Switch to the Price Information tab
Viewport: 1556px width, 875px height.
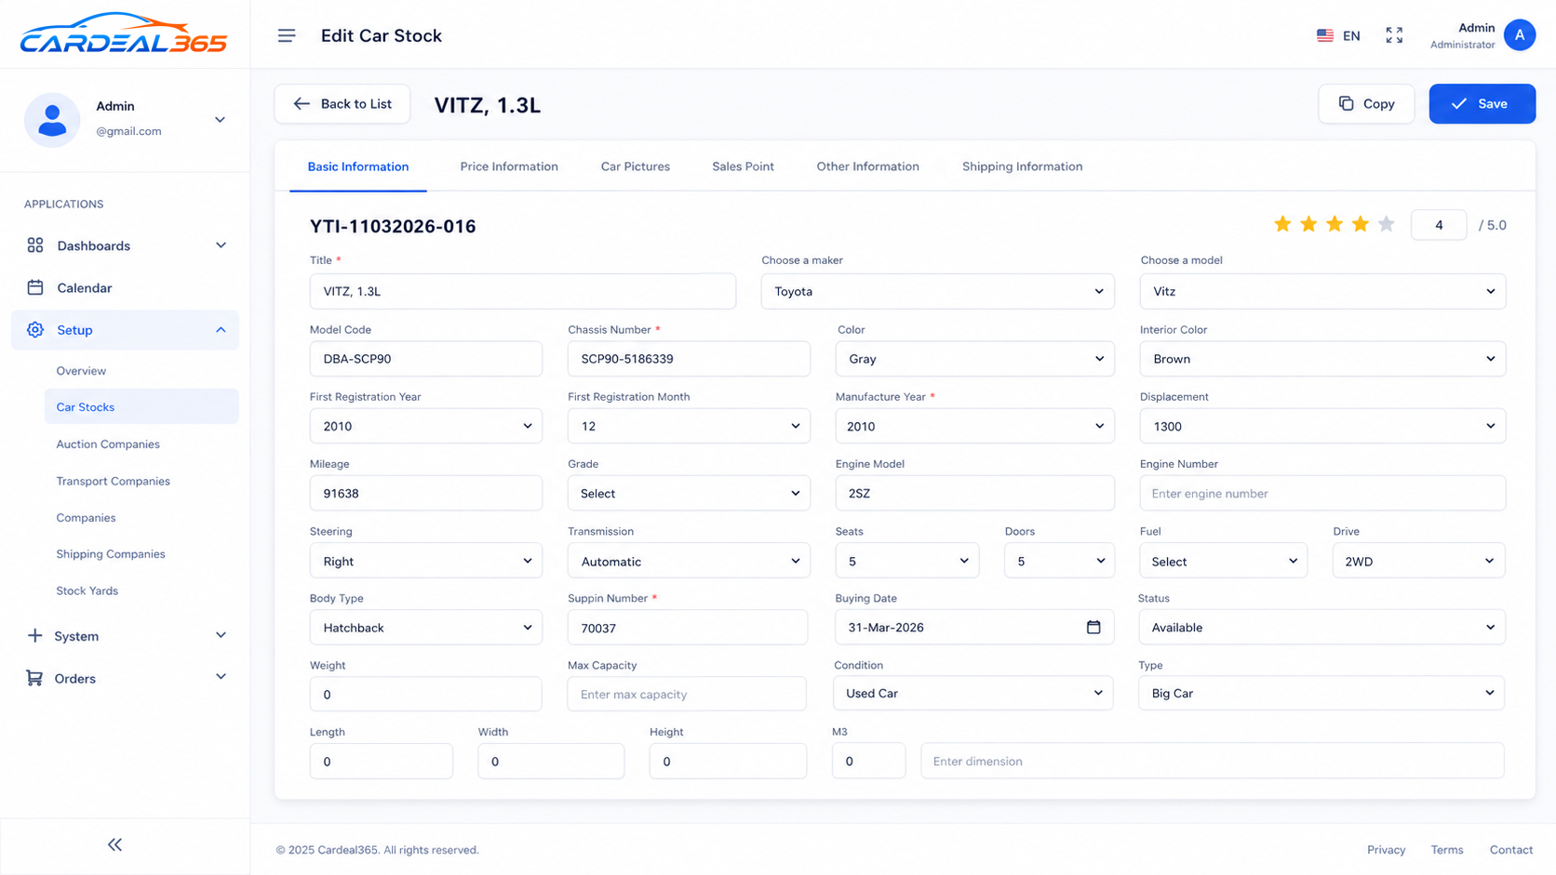point(509,166)
